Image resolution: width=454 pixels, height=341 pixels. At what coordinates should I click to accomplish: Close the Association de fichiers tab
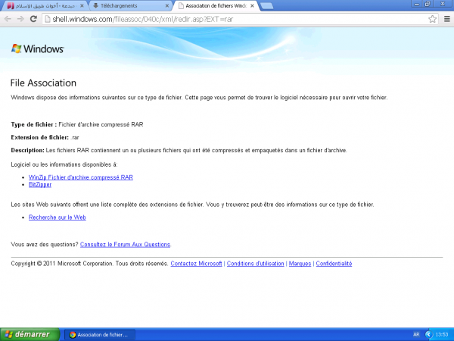252,6
